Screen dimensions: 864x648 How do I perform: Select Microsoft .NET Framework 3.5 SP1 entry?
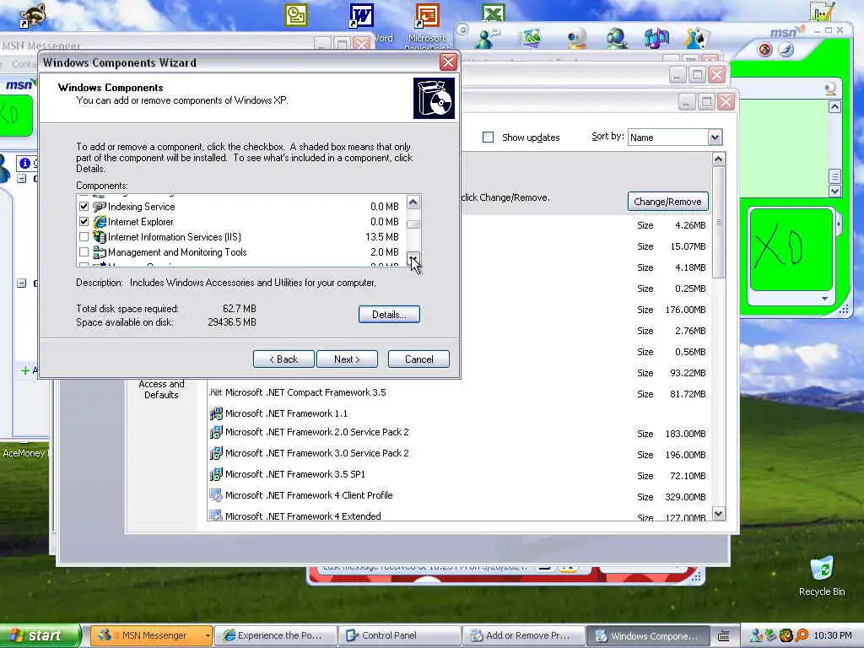[x=294, y=474]
